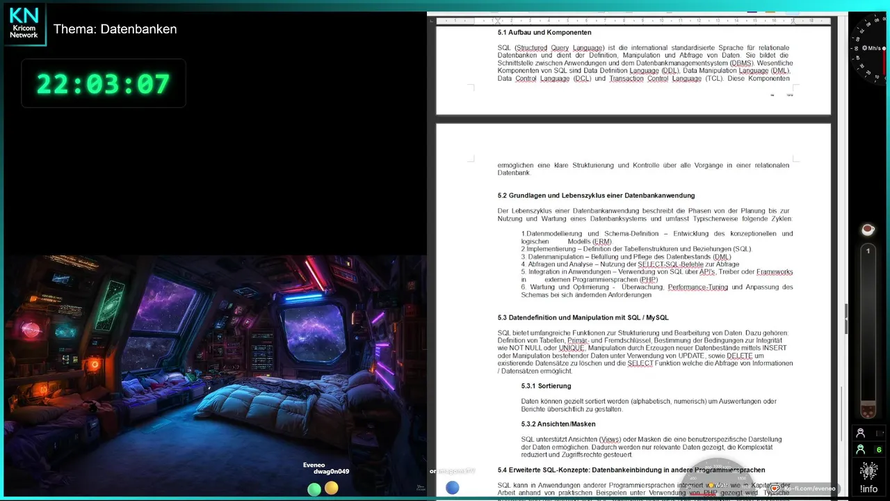Screen dimensions: 890x501
Task: Click the KN Kricom Network logo
Action: [x=24, y=24]
